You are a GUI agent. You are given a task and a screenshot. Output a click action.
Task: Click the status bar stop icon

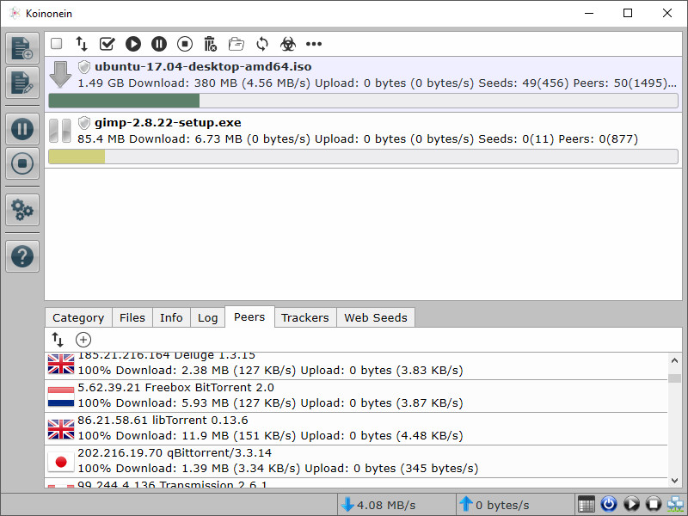[x=654, y=504]
